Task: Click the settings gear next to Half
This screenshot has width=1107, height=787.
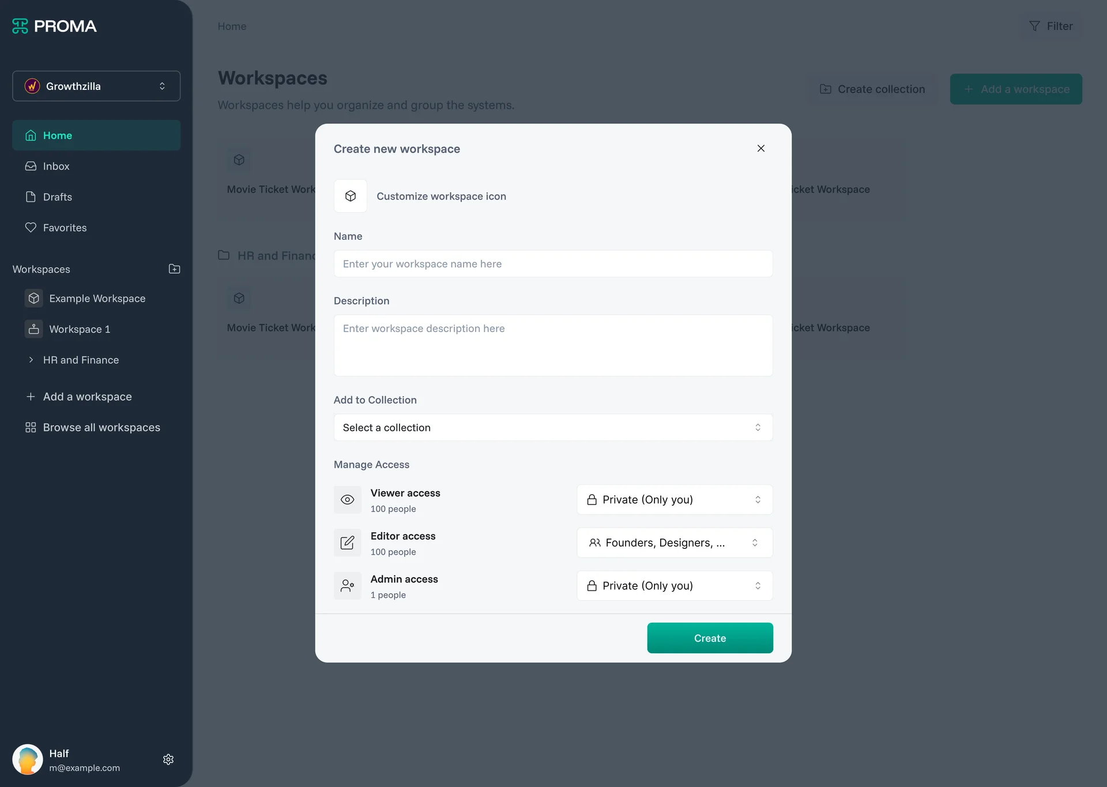Action: [168, 759]
